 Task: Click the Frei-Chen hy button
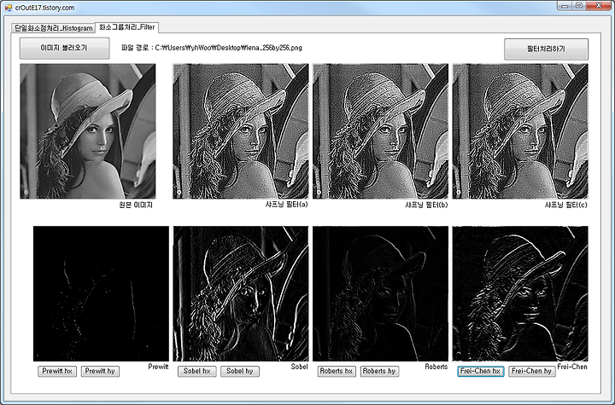pyautogui.click(x=532, y=371)
